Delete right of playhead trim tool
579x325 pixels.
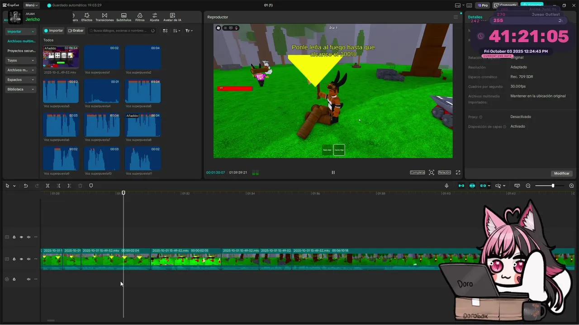pos(69,186)
